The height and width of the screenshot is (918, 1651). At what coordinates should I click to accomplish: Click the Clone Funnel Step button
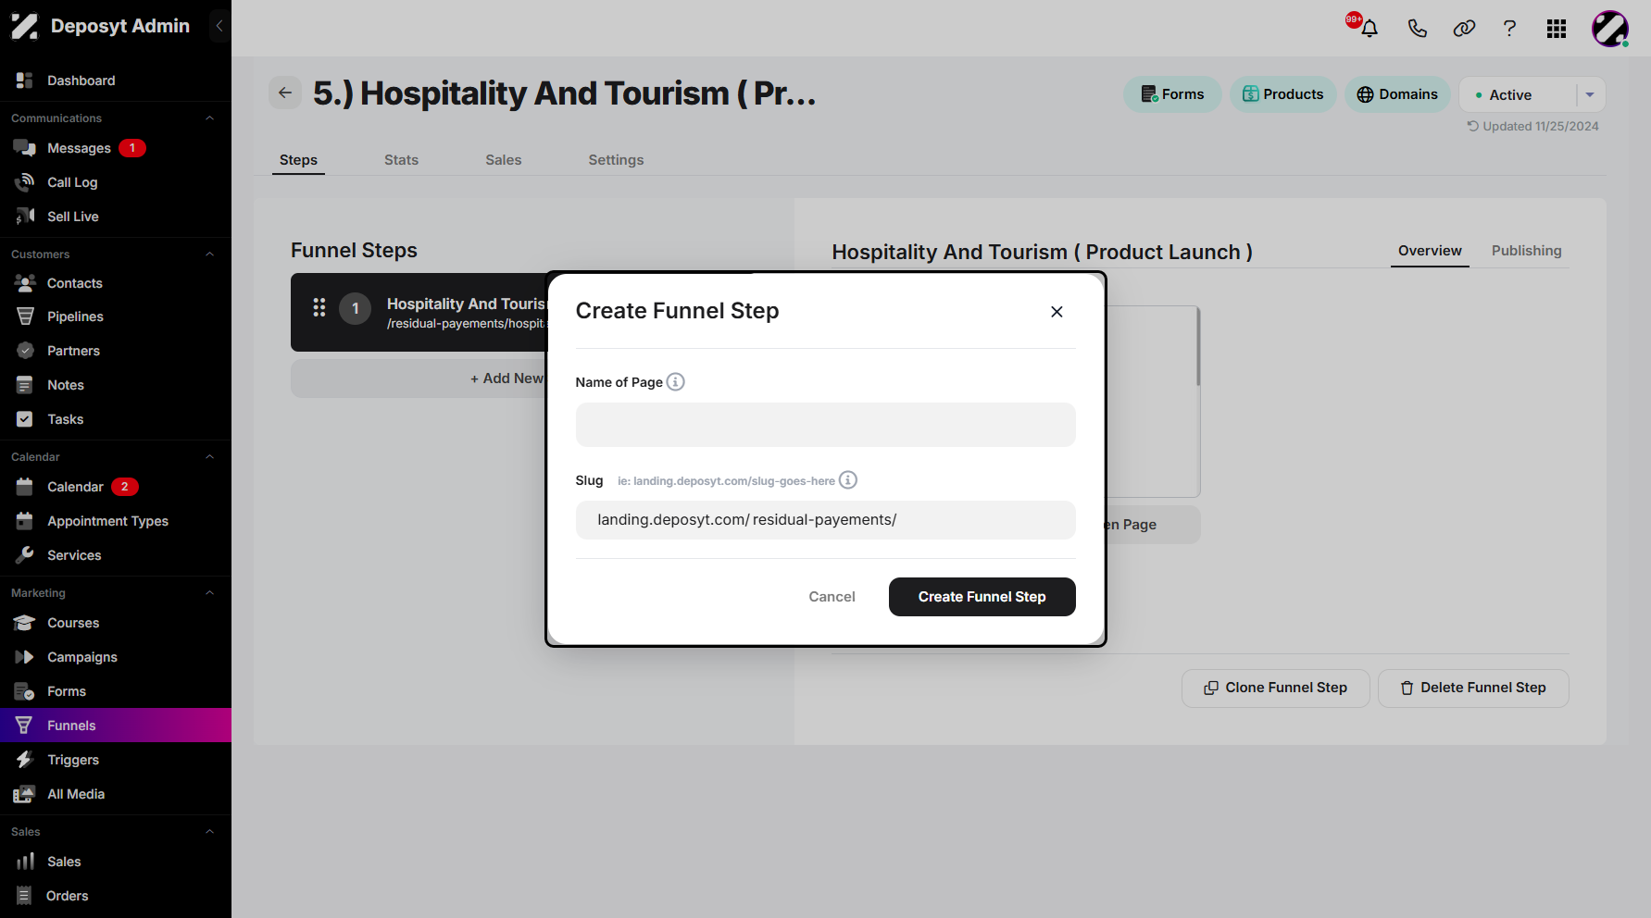(1275, 688)
